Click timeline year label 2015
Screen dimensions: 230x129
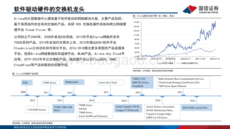(70, 92)
